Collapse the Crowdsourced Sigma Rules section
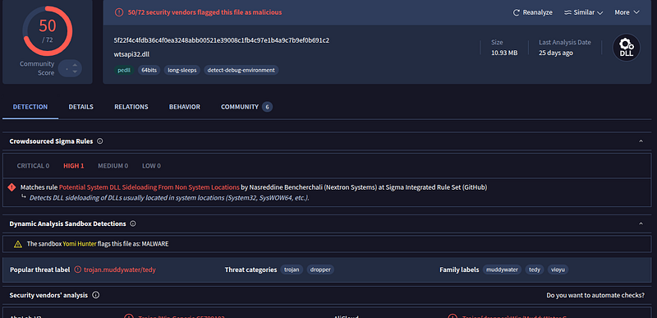The width and height of the screenshot is (657, 318). [x=641, y=141]
